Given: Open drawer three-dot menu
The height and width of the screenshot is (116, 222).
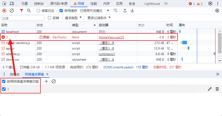Looking at the screenshot, I should pyautogui.click(x=4, y=74).
